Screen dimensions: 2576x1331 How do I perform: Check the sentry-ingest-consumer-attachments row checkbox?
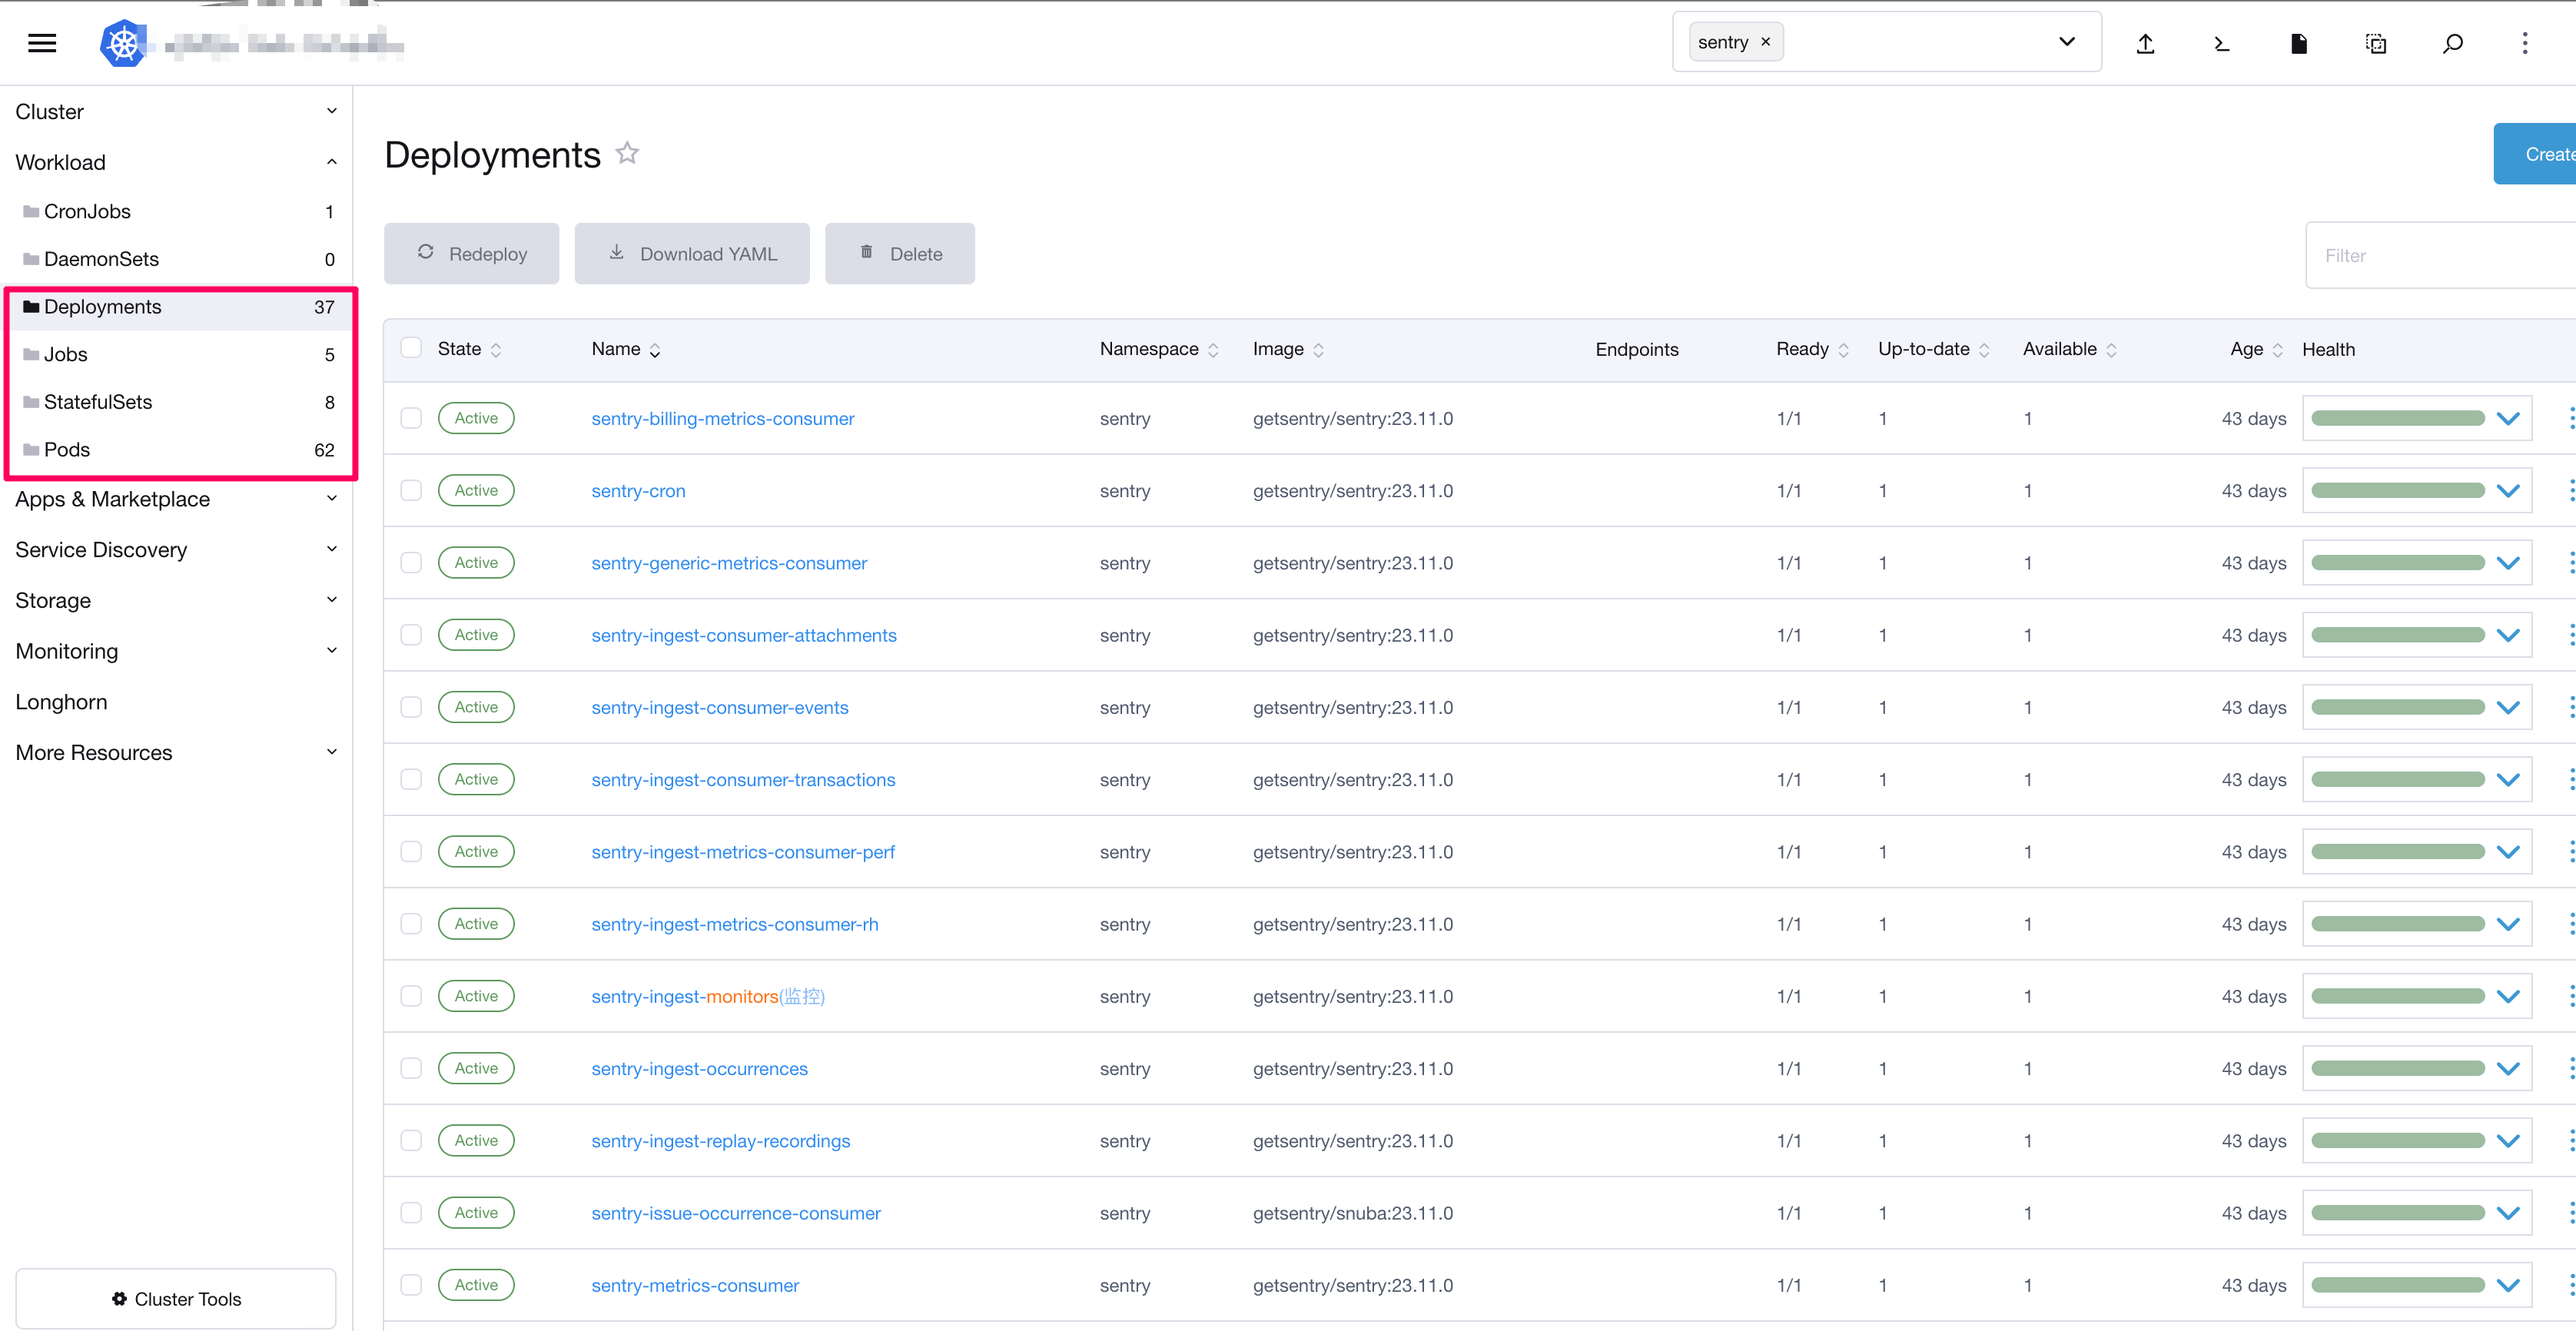pyautogui.click(x=411, y=635)
